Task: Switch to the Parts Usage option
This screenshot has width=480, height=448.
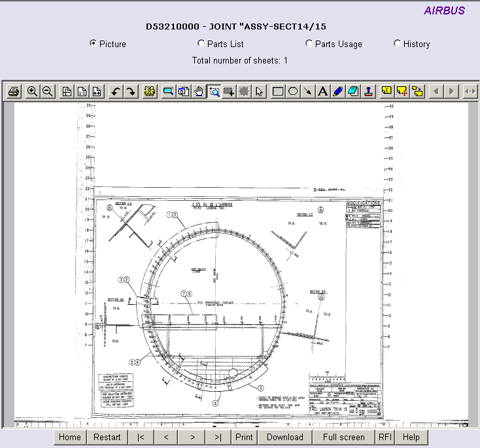Action: [x=309, y=43]
